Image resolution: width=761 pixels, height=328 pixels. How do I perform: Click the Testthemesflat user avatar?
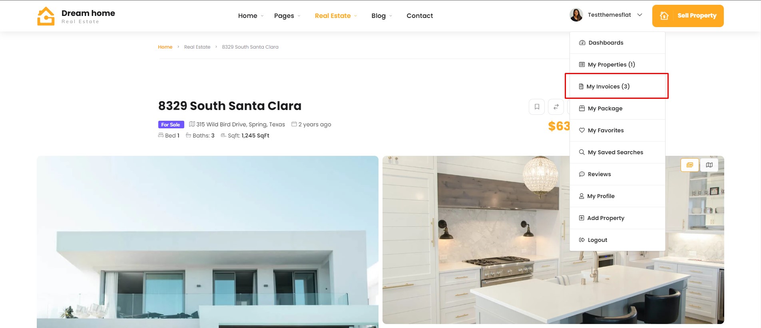576,15
